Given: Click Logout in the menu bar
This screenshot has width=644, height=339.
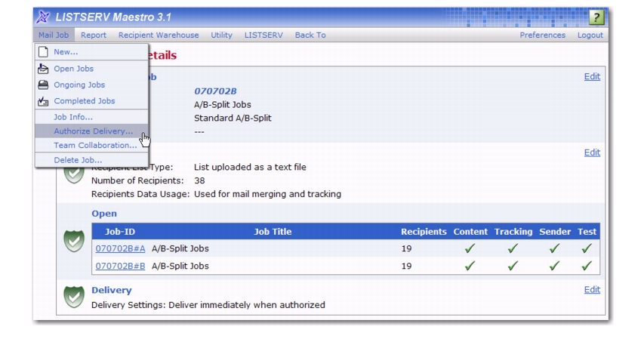Looking at the screenshot, I should pos(590,35).
